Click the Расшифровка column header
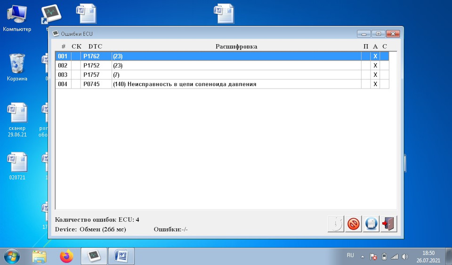This screenshot has width=452, height=265. 236,47
